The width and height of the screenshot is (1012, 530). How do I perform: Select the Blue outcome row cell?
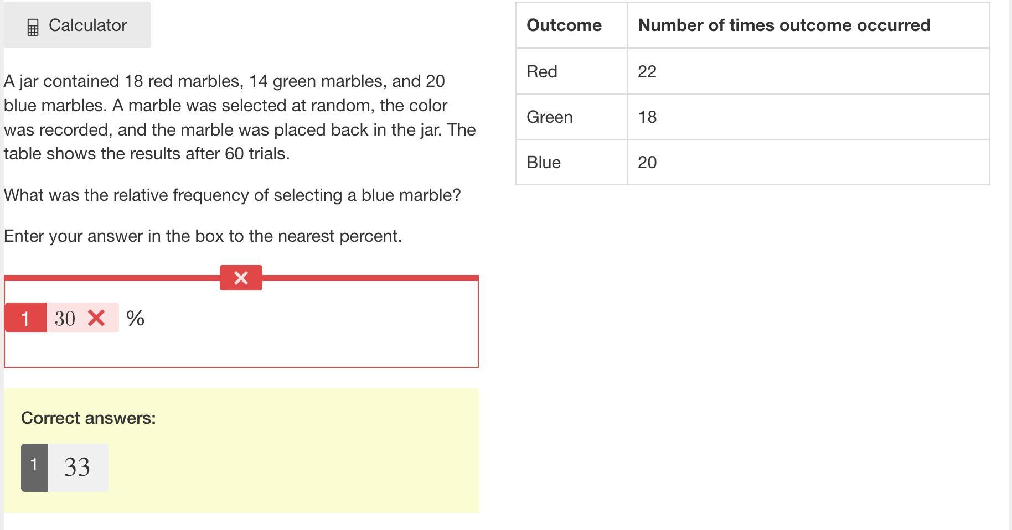[544, 162]
